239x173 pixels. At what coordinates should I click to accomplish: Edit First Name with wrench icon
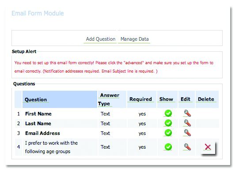187,113
